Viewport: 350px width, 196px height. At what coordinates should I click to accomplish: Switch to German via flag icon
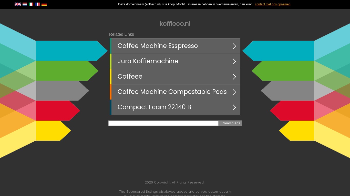[44, 4]
